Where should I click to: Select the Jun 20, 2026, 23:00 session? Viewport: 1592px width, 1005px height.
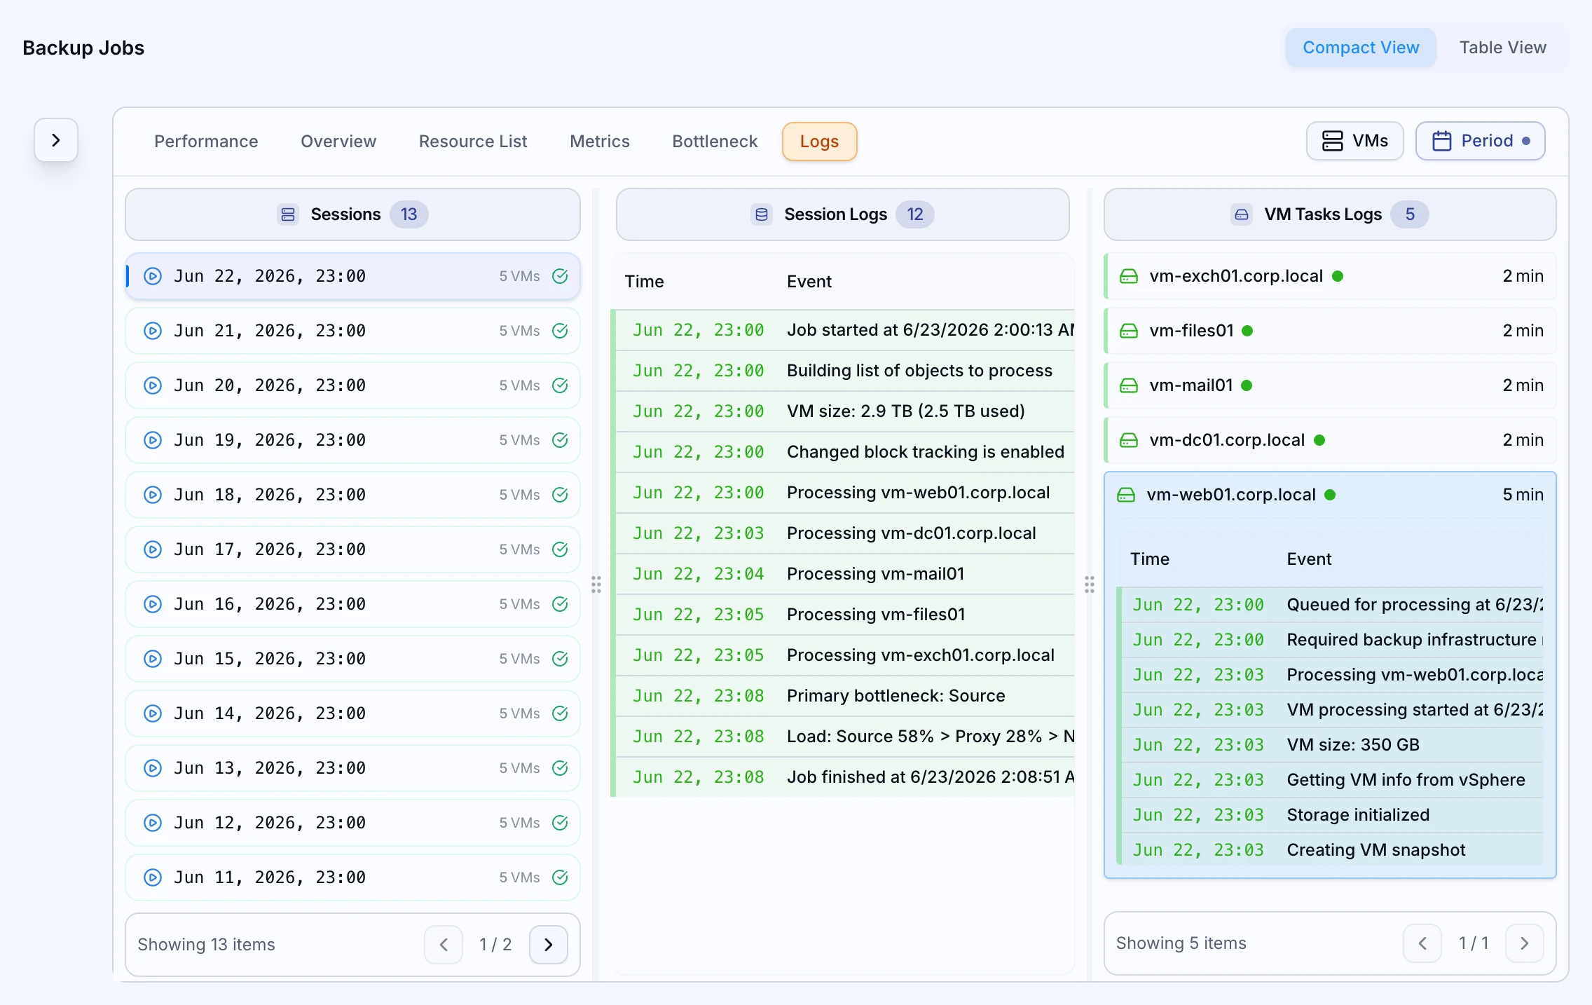tap(352, 385)
